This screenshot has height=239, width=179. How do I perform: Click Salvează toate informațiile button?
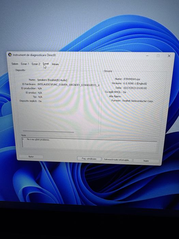(117, 160)
